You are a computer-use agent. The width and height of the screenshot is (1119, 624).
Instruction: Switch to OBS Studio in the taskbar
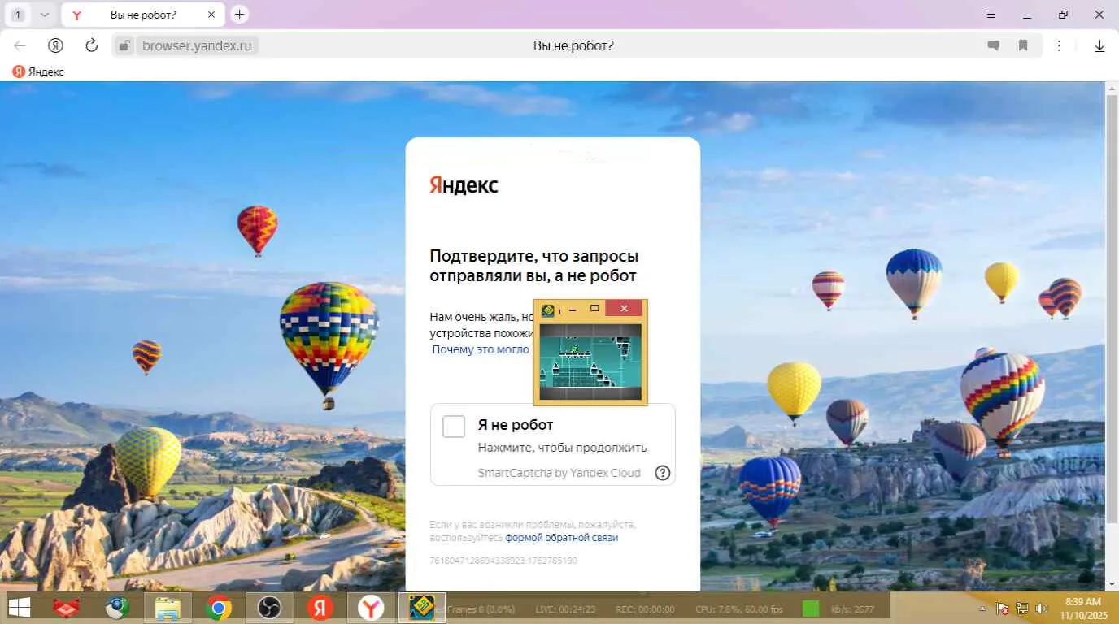(x=269, y=608)
